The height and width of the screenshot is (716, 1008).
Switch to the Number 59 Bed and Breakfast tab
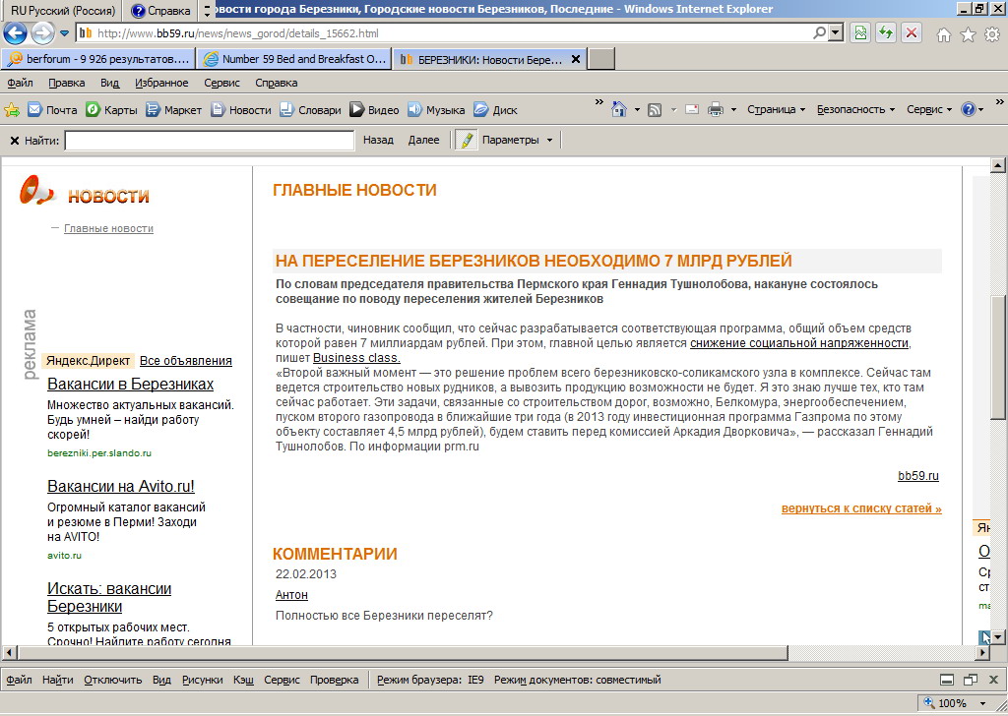(x=293, y=59)
